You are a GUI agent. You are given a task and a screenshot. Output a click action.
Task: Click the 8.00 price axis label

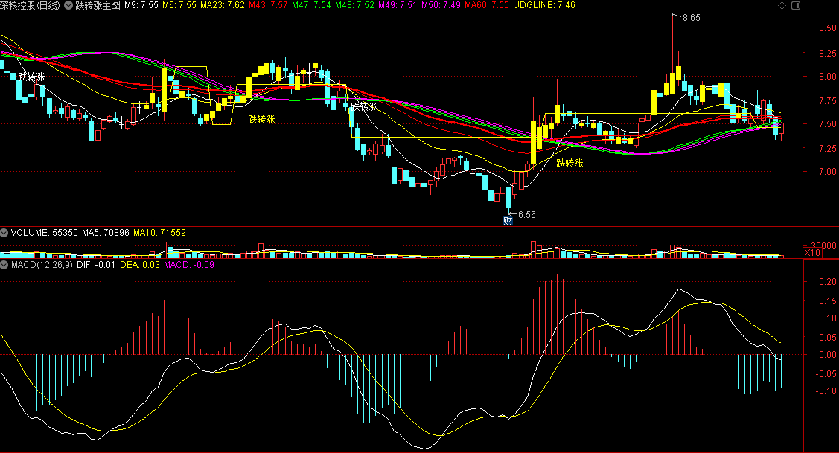click(x=827, y=77)
